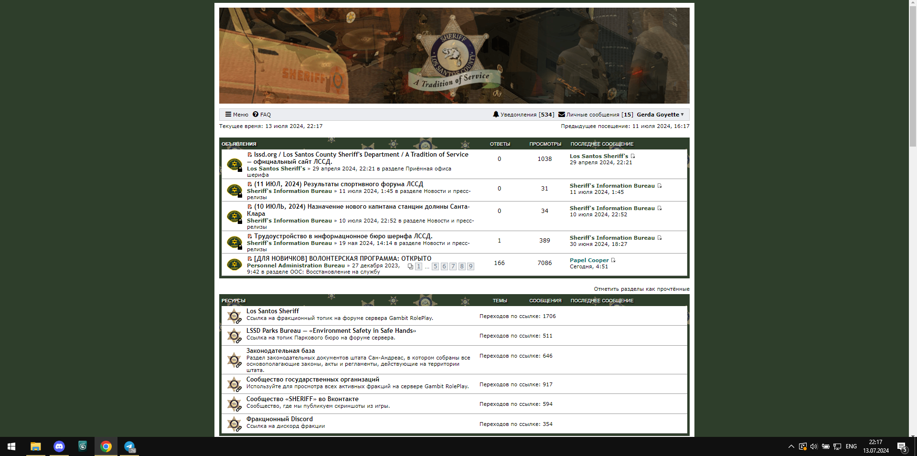This screenshot has width=917, height=456.
Task: Open the Меню hamburger menu
Action: (237, 115)
